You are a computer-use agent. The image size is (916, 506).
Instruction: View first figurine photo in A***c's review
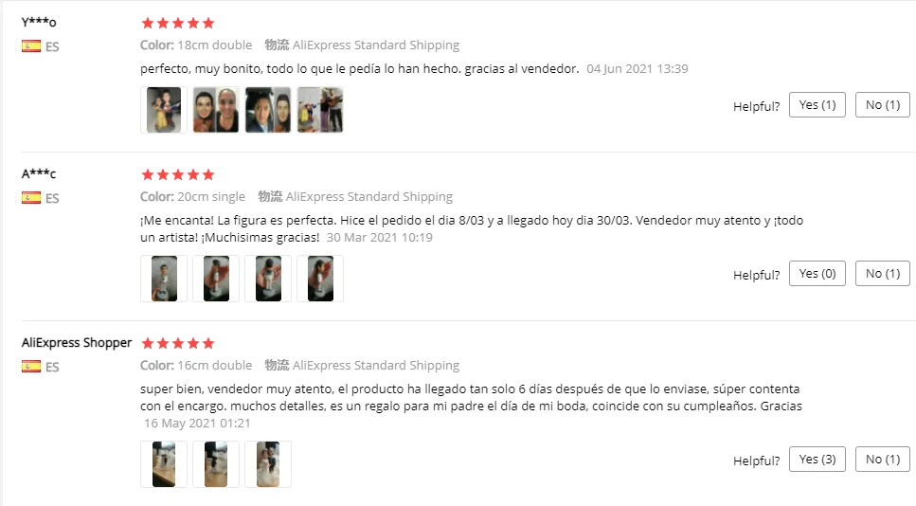[164, 279]
